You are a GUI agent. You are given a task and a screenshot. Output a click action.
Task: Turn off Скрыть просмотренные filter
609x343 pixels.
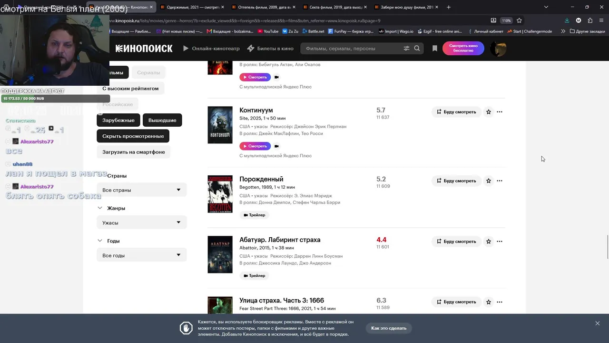pyautogui.click(x=133, y=136)
